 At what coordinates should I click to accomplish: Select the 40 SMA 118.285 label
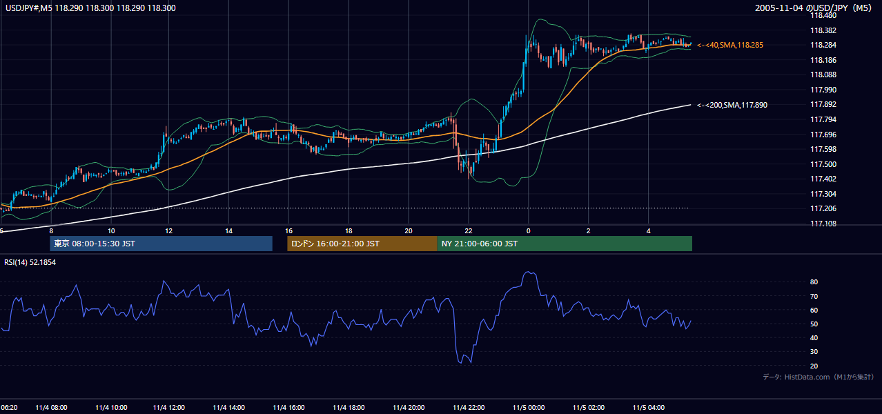point(730,45)
